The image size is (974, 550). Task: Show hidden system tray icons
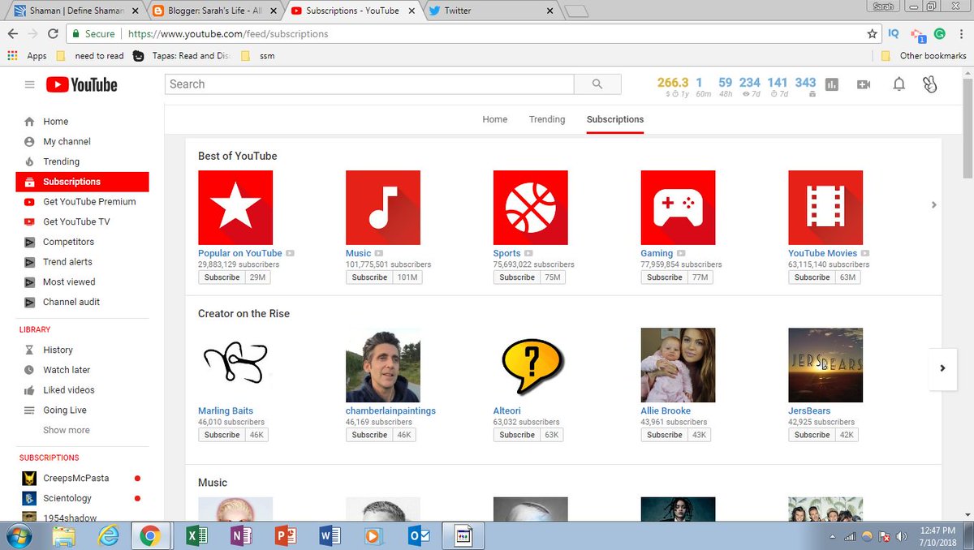pos(833,536)
